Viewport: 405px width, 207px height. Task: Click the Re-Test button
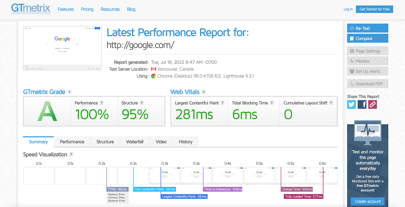[368, 28]
